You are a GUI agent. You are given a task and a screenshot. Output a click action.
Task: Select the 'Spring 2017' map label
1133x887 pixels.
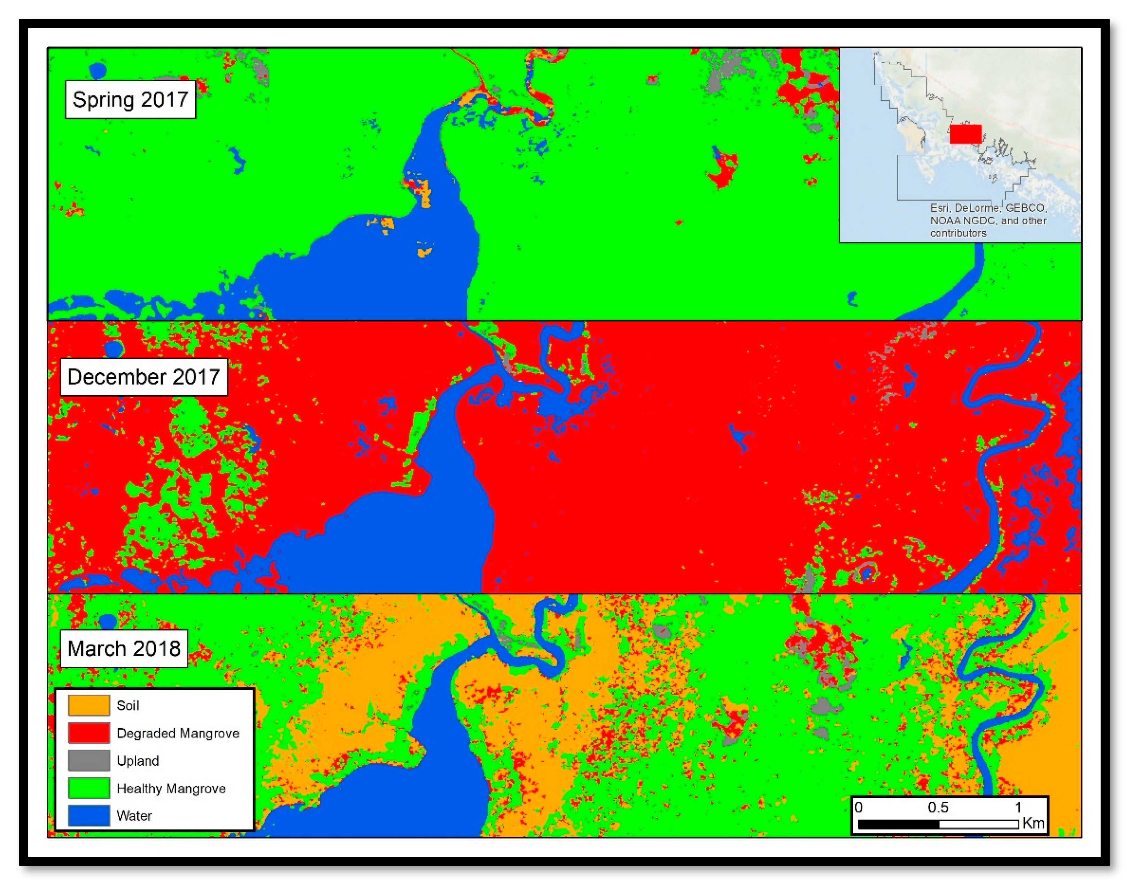(130, 99)
